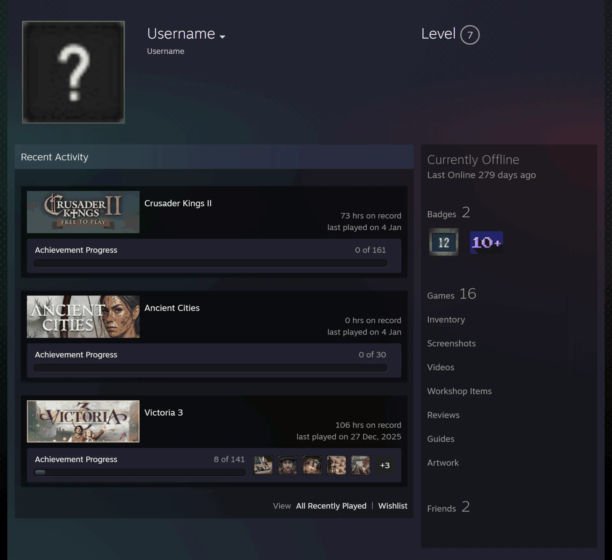The height and width of the screenshot is (560, 612).
Task: Click the Crusader Kings II title link
Action: pyautogui.click(x=178, y=203)
